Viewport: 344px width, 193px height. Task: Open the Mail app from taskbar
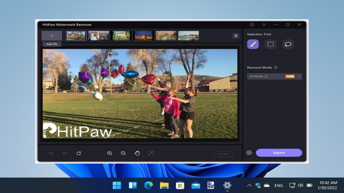(196, 185)
